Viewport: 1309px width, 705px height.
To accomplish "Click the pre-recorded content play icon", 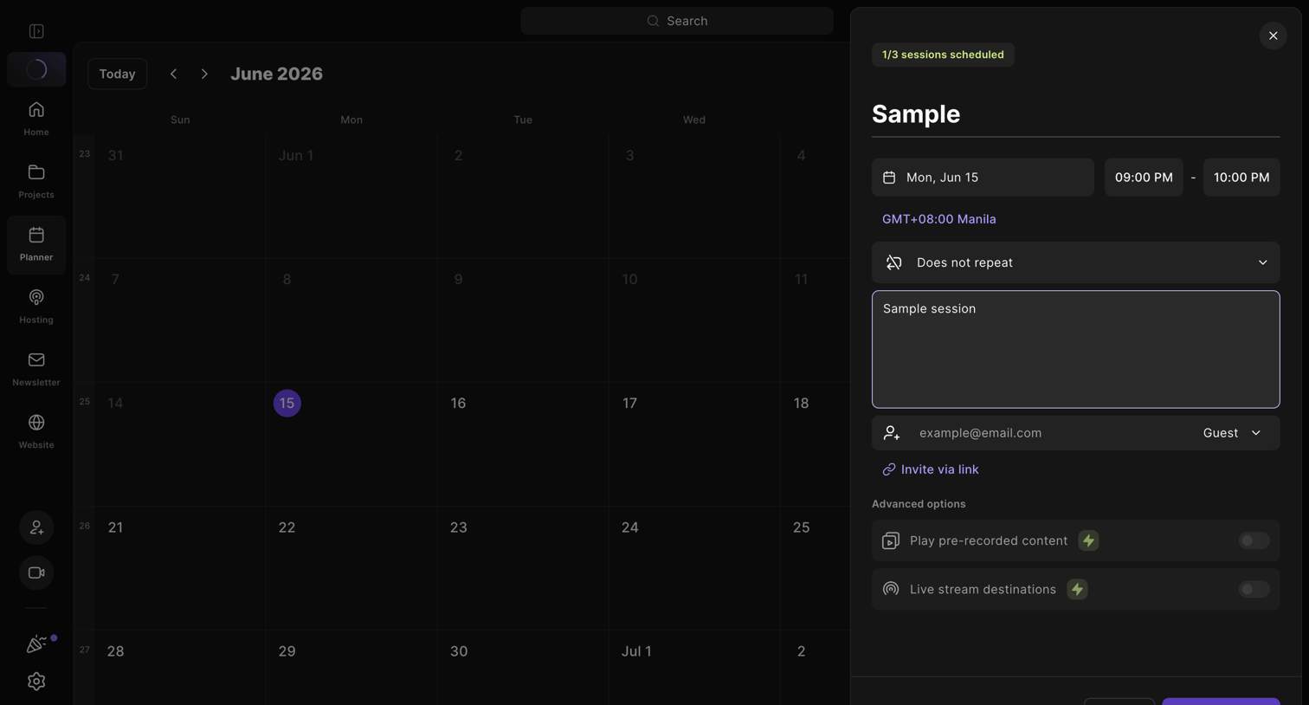I will (890, 540).
